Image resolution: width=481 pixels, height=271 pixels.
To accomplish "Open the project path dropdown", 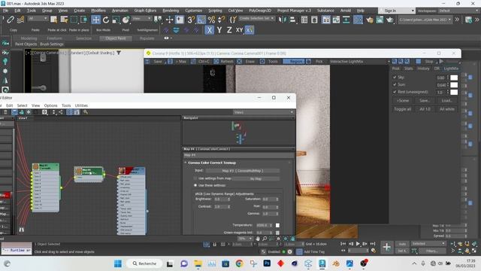I will [425, 20].
